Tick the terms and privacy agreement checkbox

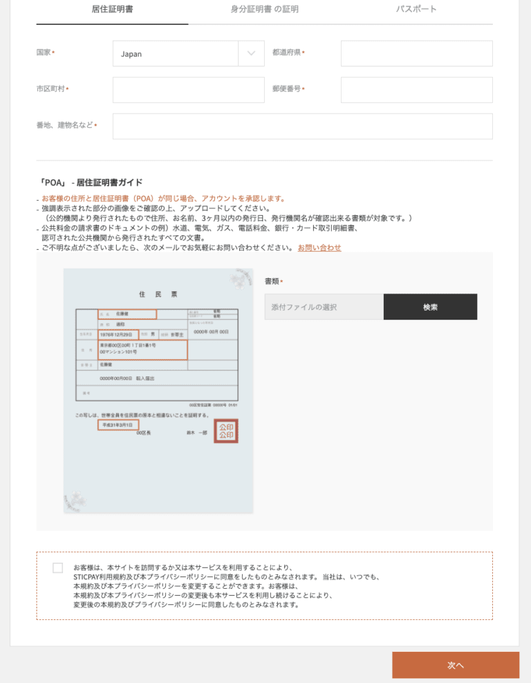(x=57, y=567)
